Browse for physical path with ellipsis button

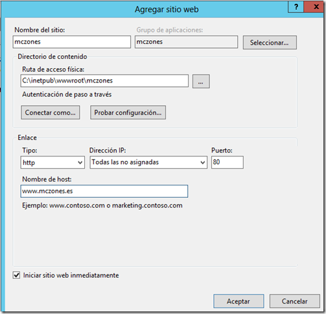point(201,81)
